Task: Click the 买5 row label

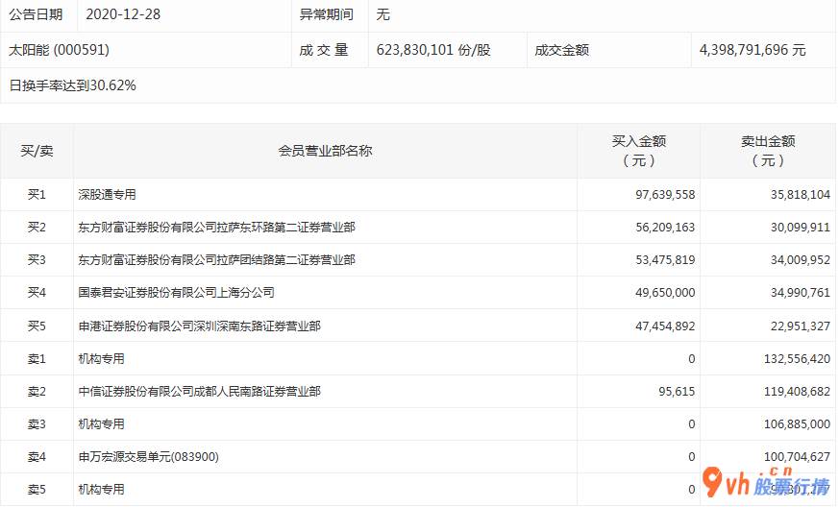Action: [37, 326]
